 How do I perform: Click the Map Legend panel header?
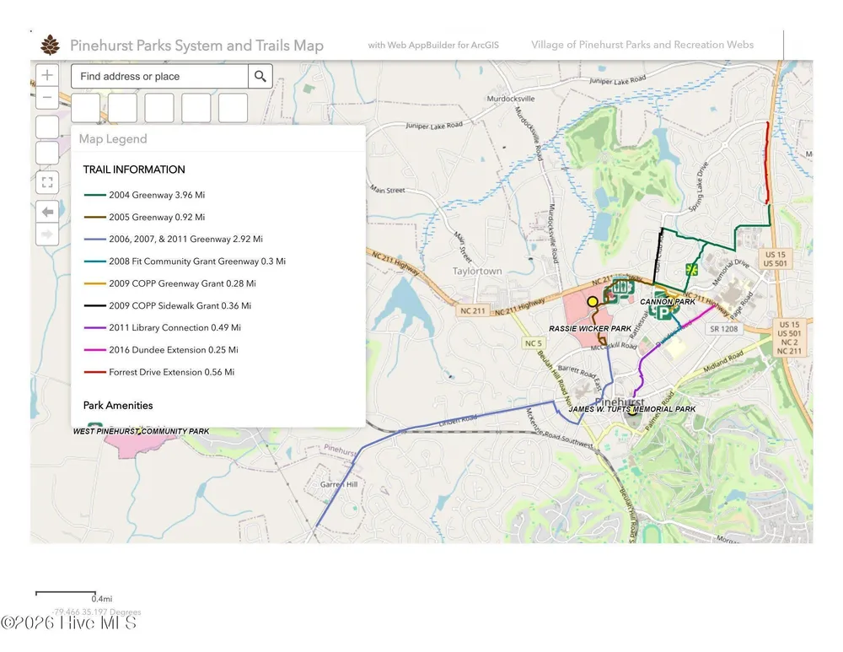coord(218,139)
